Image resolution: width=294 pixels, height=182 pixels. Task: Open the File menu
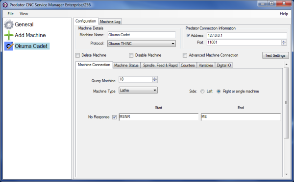pyautogui.click(x=10, y=14)
